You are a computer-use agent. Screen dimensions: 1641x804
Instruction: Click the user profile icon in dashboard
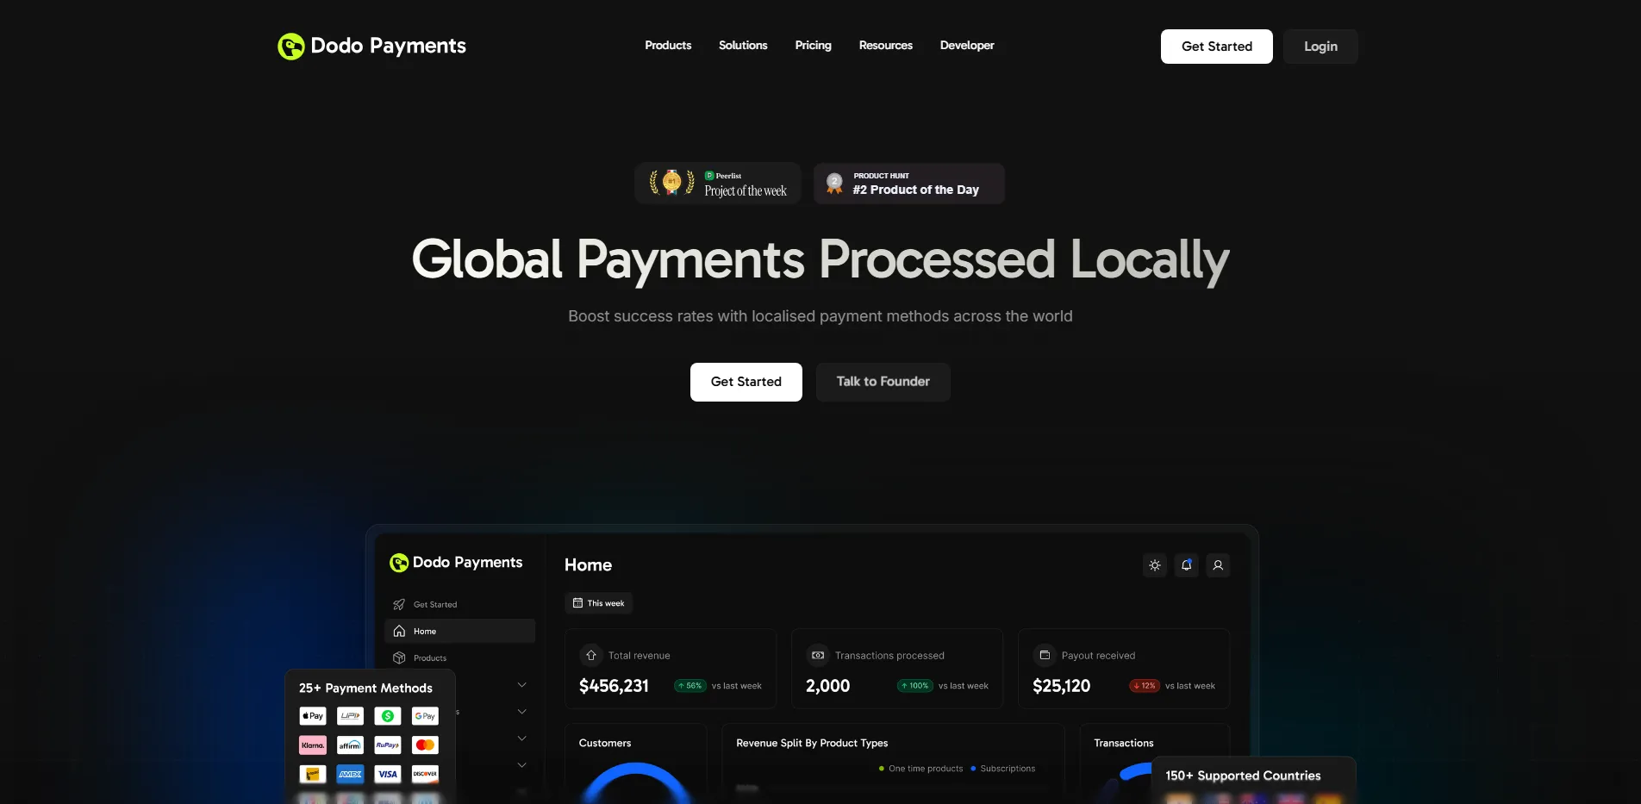click(1217, 565)
